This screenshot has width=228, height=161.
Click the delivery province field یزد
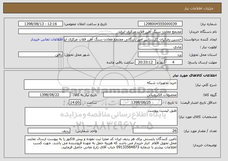click(x=160, y=55)
